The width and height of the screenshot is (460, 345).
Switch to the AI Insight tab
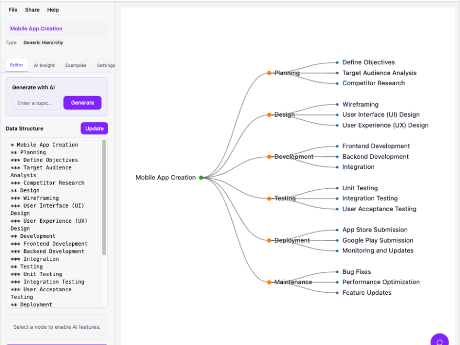point(44,65)
